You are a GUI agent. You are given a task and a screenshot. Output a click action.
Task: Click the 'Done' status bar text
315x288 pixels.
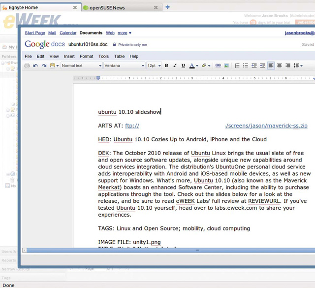pos(8,286)
